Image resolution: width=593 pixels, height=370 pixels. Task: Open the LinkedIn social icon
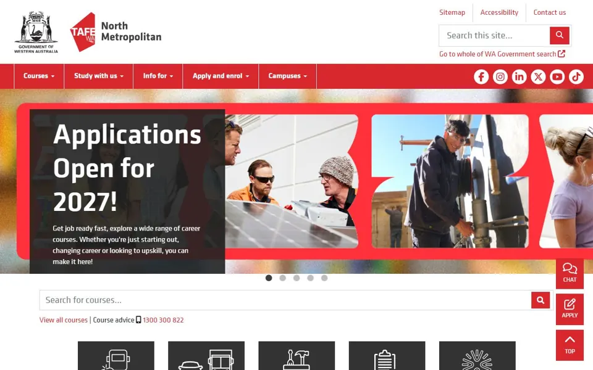click(x=519, y=76)
